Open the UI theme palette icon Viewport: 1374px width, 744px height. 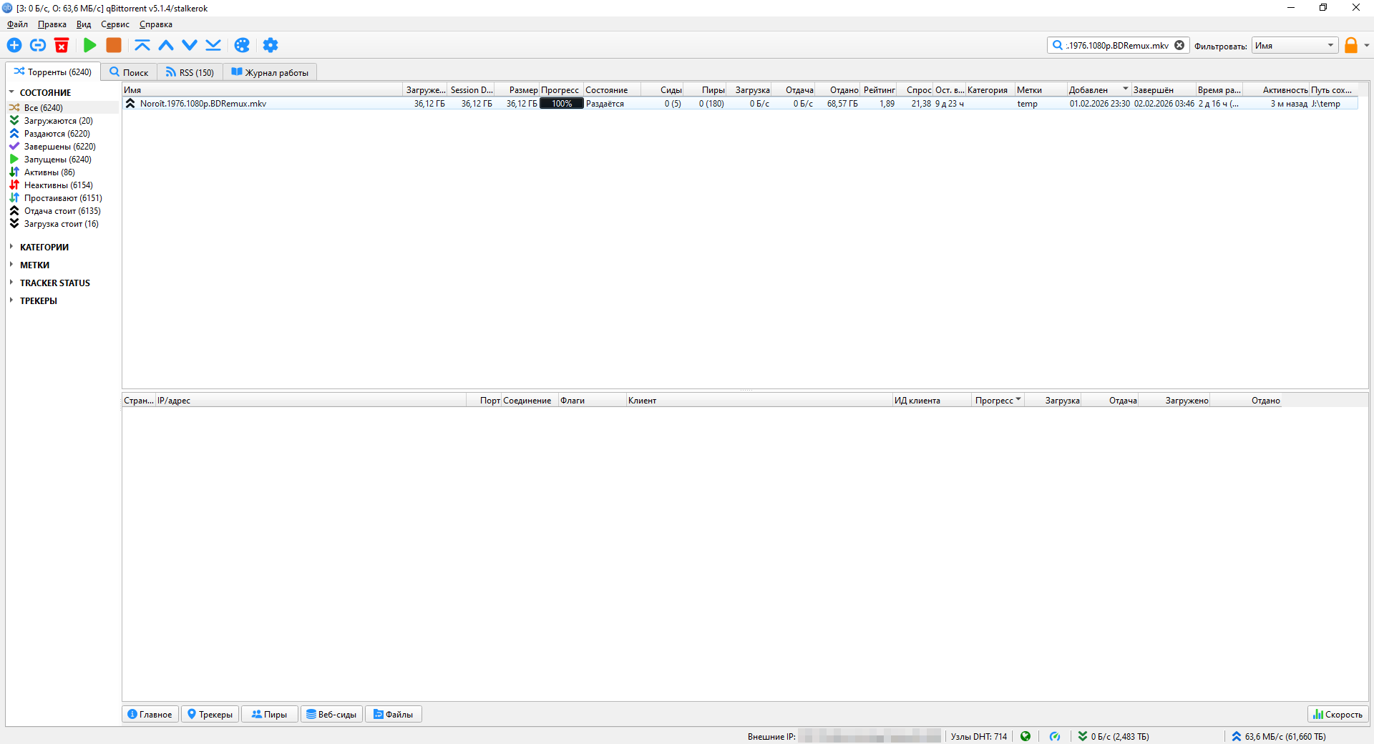(x=242, y=45)
